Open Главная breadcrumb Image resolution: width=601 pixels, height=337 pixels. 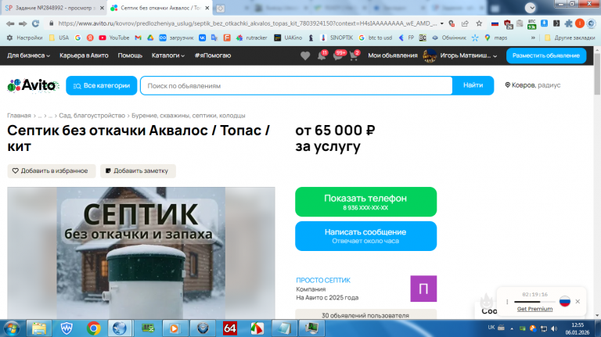coord(19,115)
